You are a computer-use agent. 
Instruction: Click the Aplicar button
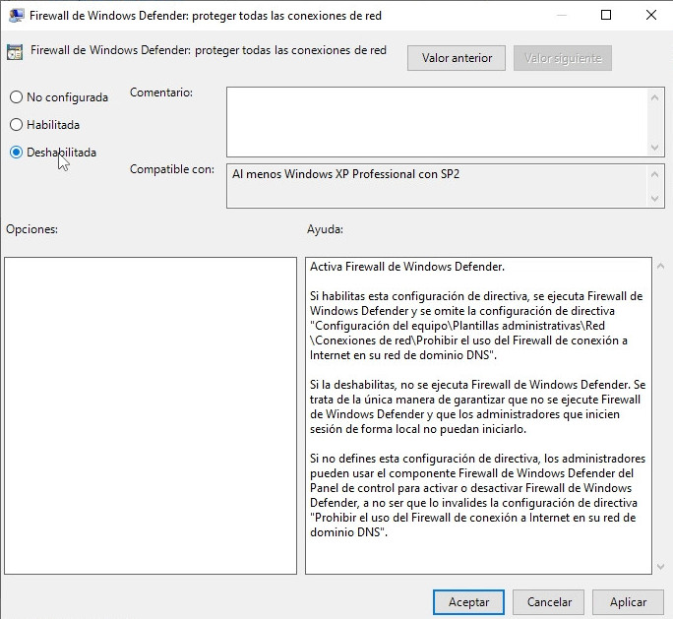628,602
